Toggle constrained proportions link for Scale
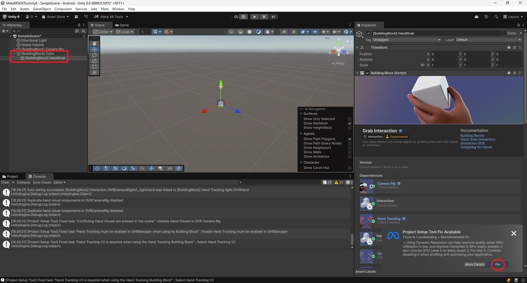Viewport: 527px width, 283px height. point(423,65)
